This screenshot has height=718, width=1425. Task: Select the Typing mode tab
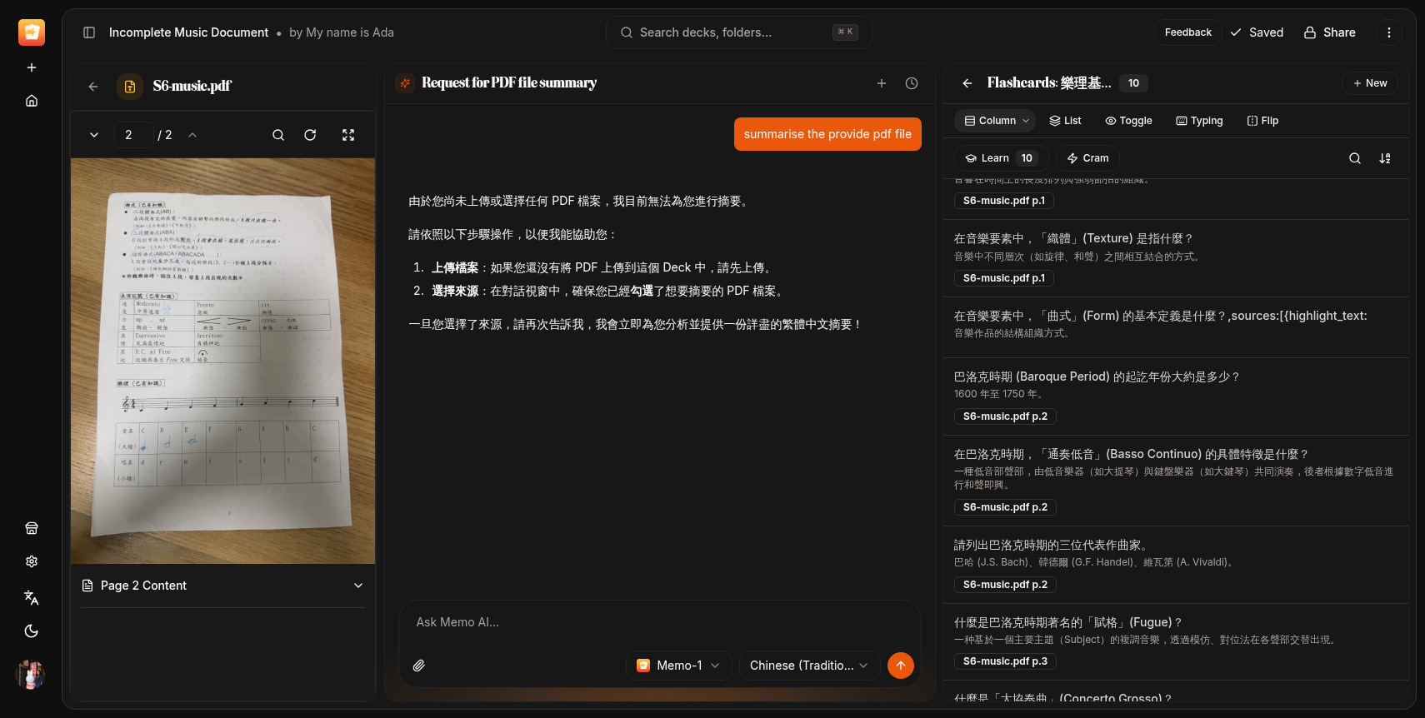click(x=1199, y=121)
